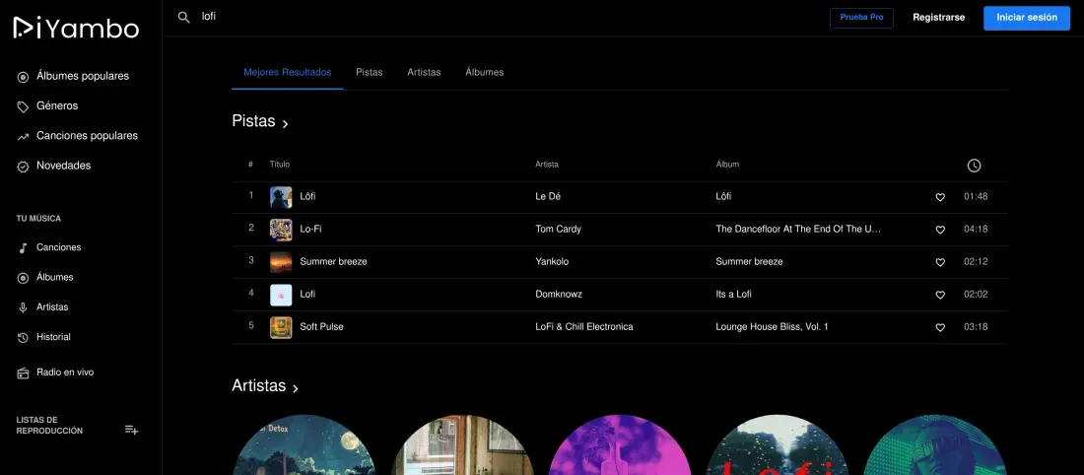Click the duration clock column icon
This screenshot has width=1084, height=475.
(974, 166)
